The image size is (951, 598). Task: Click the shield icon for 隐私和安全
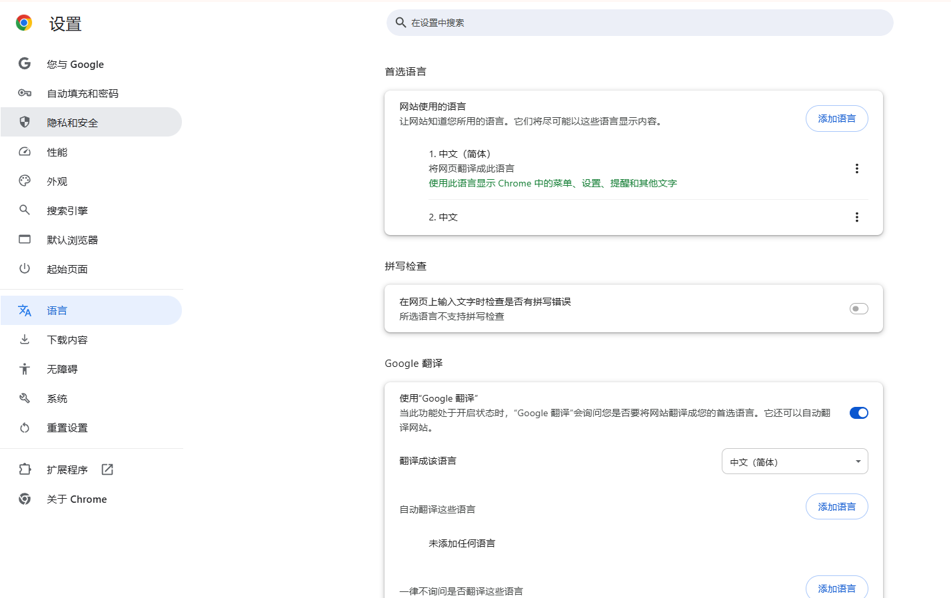tap(25, 122)
